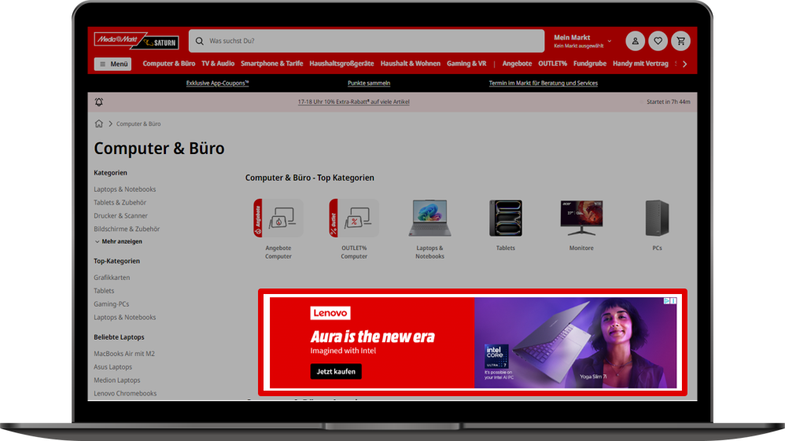Open the wishlist heart icon

click(x=658, y=41)
